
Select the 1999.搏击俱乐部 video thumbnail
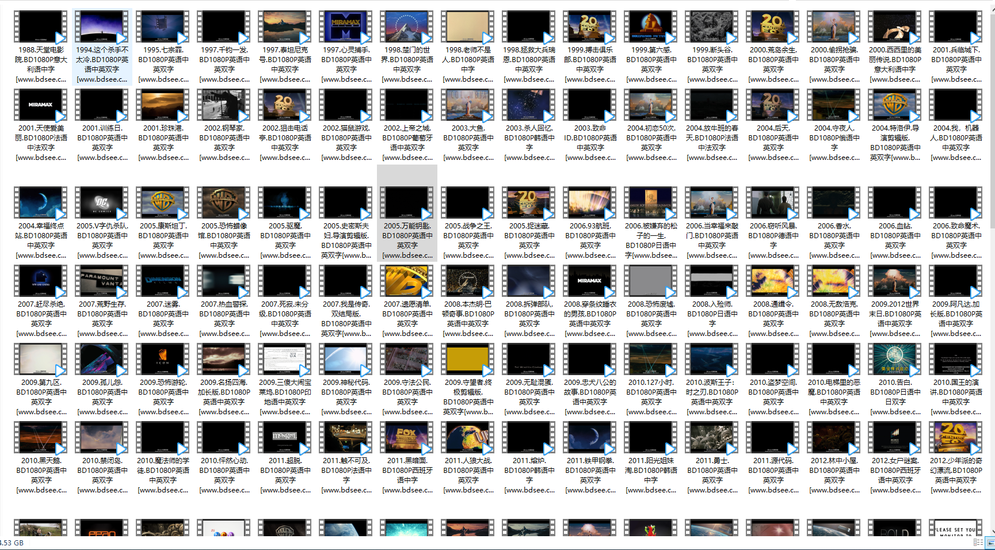coord(590,26)
